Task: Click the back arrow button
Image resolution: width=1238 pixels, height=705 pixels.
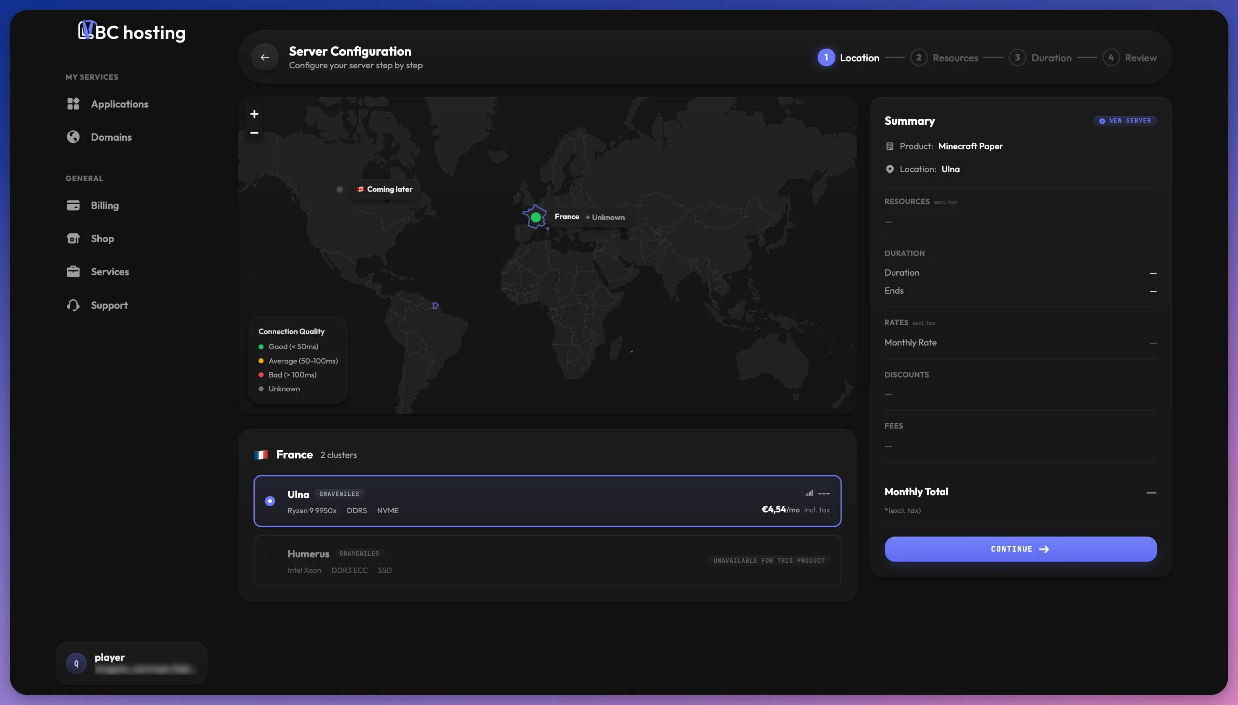Action: point(264,57)
